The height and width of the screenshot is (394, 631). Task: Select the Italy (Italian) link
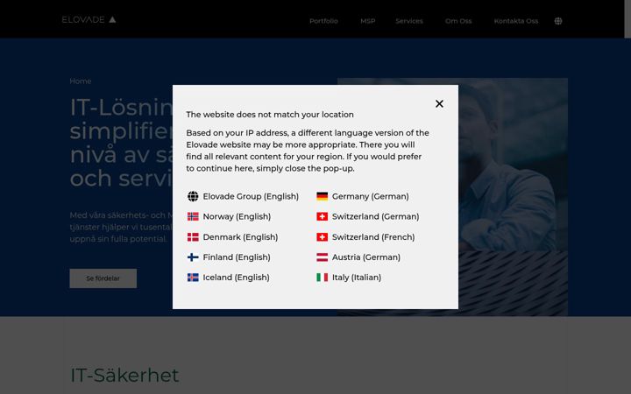point(357,278)
